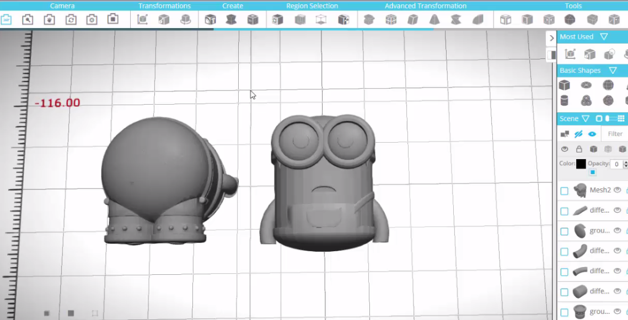Click the gridded cube Advanced Transformation tool

tap(391, 20)
